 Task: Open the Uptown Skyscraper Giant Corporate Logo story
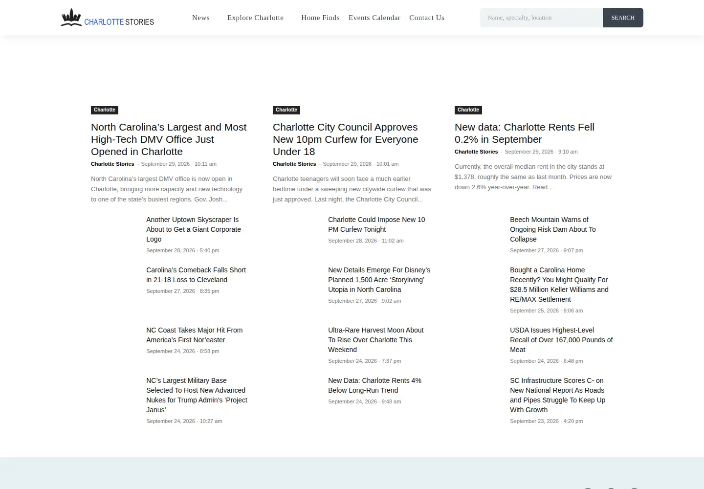[x=194, y=229]
